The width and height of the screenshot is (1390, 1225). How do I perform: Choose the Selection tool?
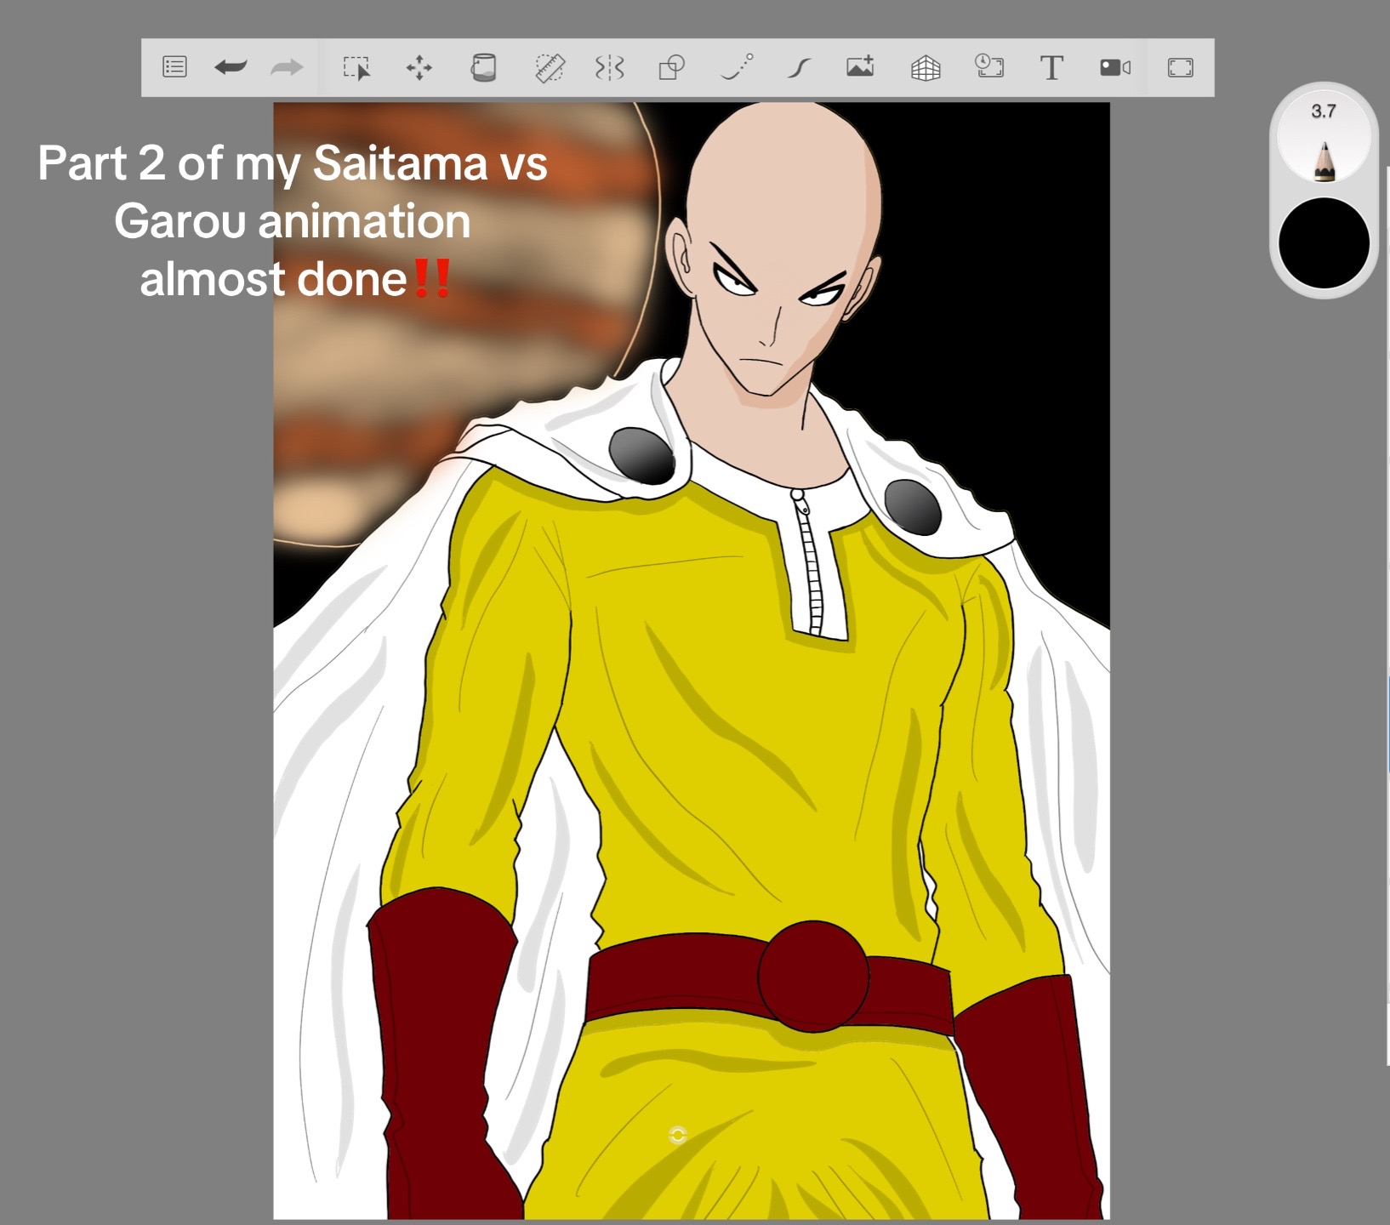tap(356, 67)
